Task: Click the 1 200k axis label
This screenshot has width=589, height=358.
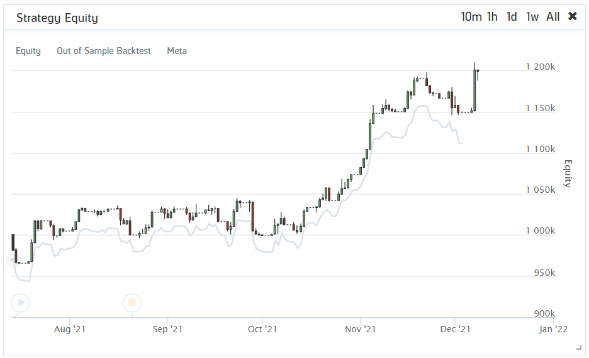Action: pos(540,67)
